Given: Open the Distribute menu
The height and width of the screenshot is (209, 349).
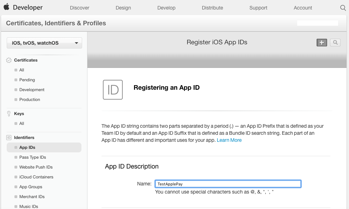Looking at the screenshot, I should point(212,8).
